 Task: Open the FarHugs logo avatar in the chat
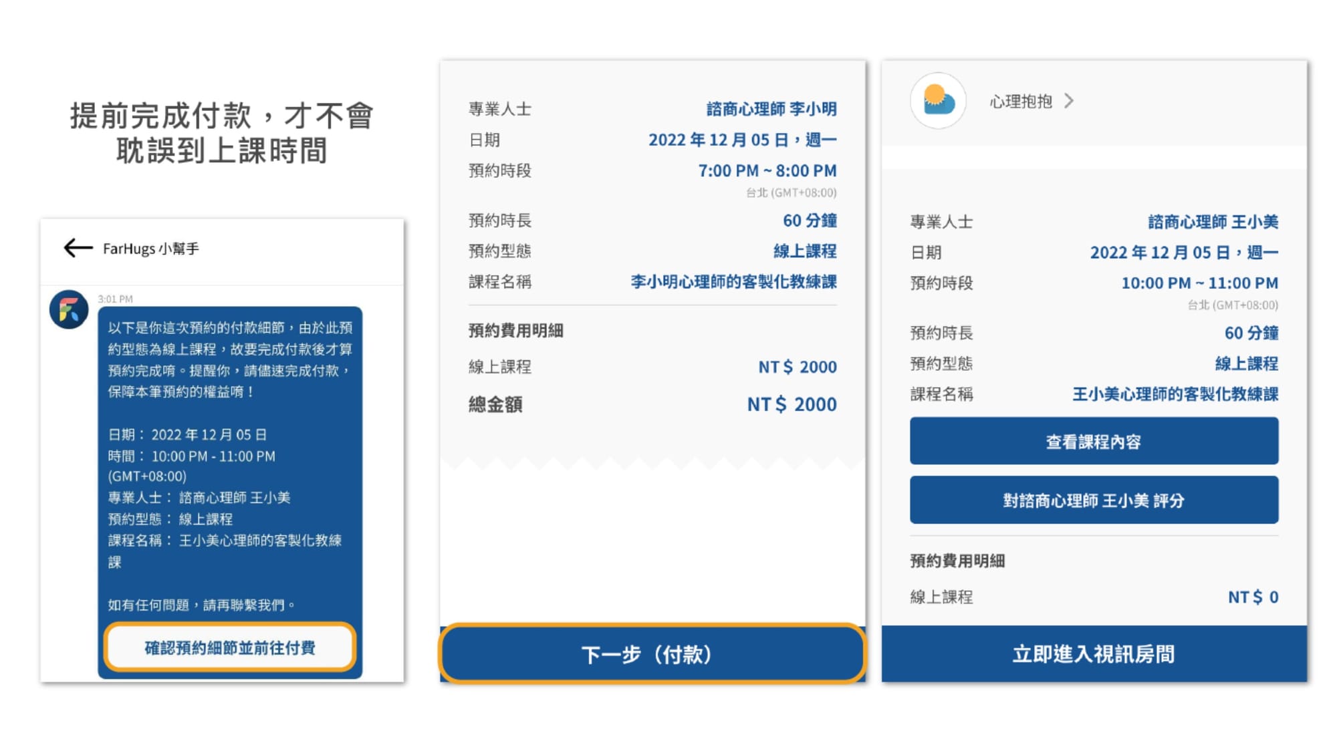pyautogui.click(x=70, y=308)
